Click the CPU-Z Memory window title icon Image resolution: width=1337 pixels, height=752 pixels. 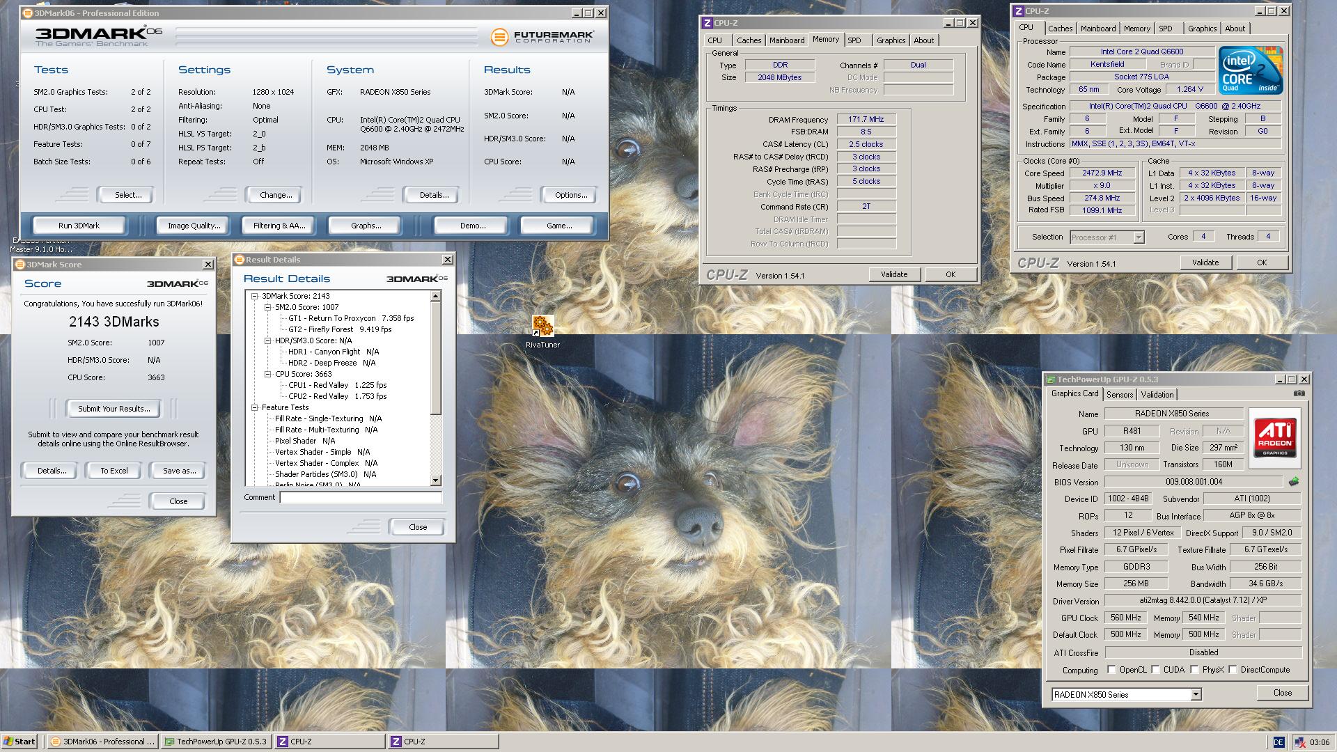coord(707,23)
